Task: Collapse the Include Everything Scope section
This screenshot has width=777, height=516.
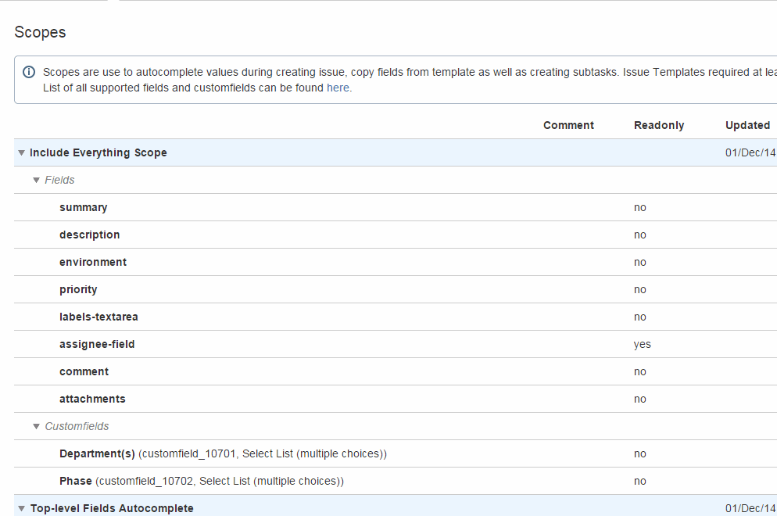Action: [21, 152]
